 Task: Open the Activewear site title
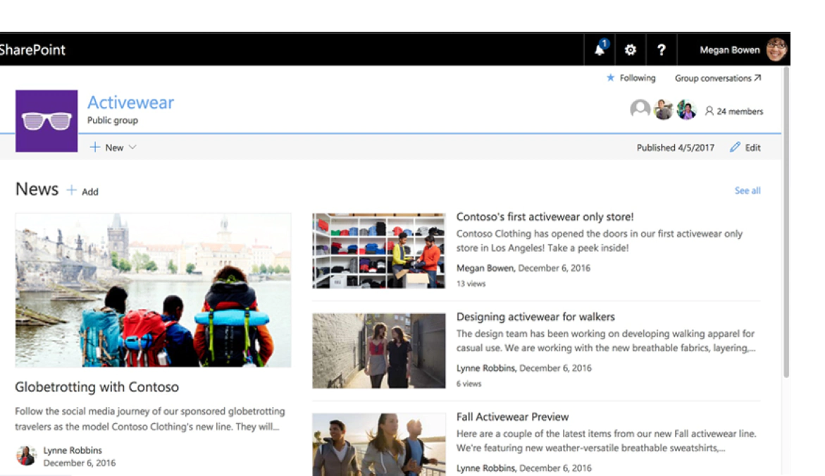pos(130,102)
